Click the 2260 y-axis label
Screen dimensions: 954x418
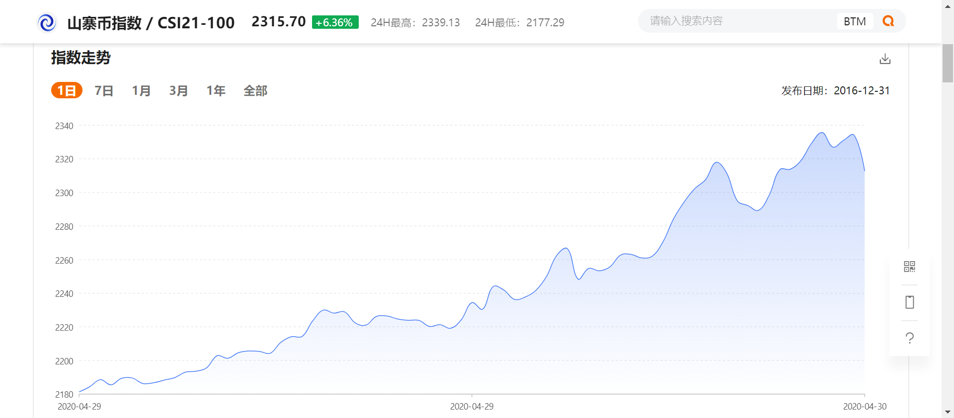(x=64, y=260)
